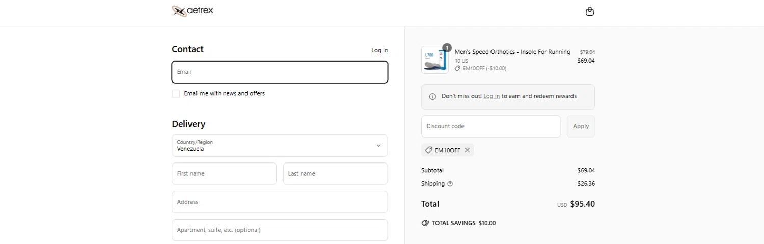Click Log in link beside Contact
Screen dimensions: 764x244
(379, 50)
